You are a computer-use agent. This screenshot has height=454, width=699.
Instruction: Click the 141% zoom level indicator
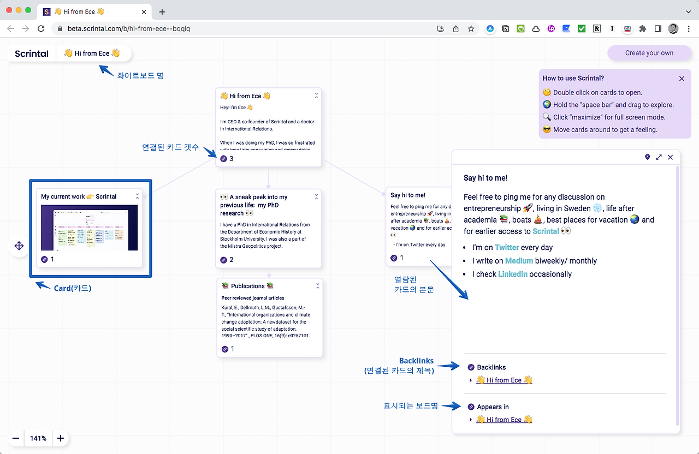point(38,438)
